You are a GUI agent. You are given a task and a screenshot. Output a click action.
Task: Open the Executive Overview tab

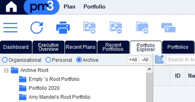click(48, 47)
